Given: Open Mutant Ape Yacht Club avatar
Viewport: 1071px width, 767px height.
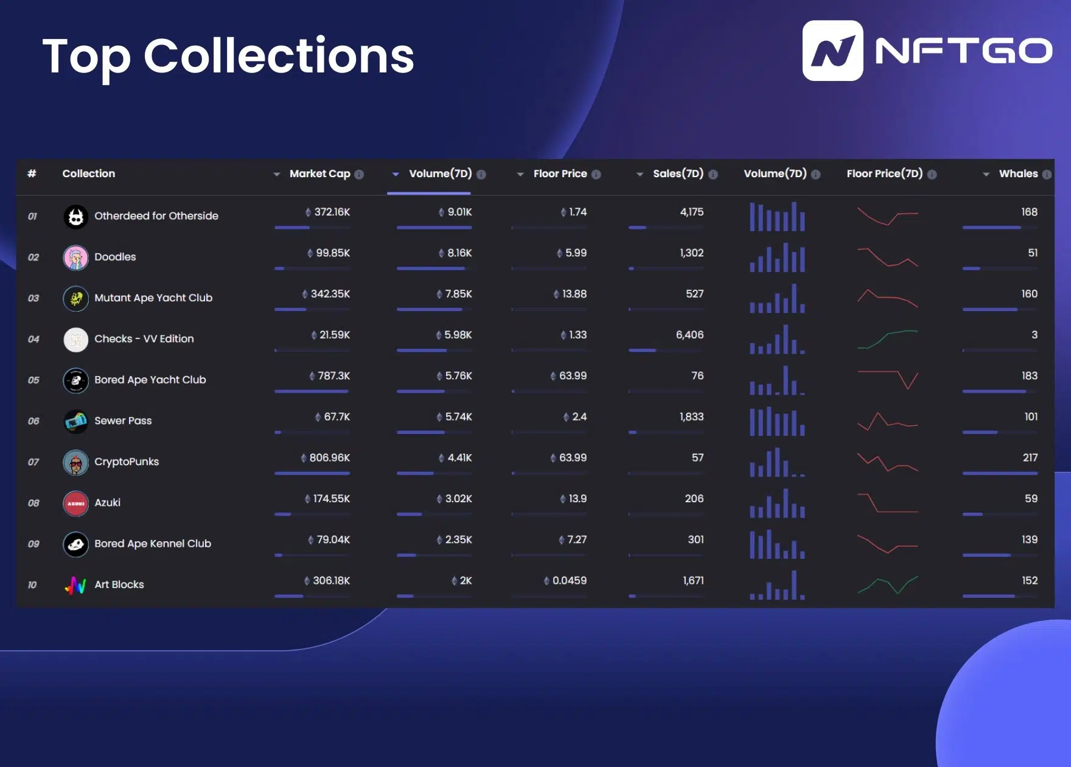Looking at the screenshot, I should click(x=76, y=298).
